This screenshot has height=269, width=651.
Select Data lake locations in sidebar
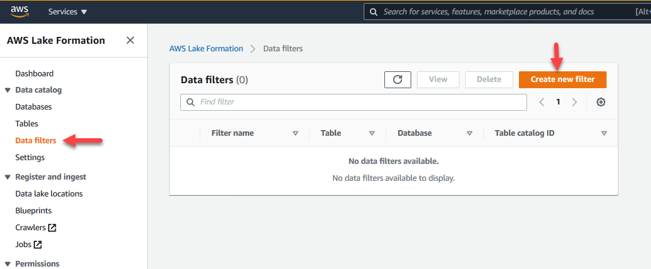[x=49, y=194]
